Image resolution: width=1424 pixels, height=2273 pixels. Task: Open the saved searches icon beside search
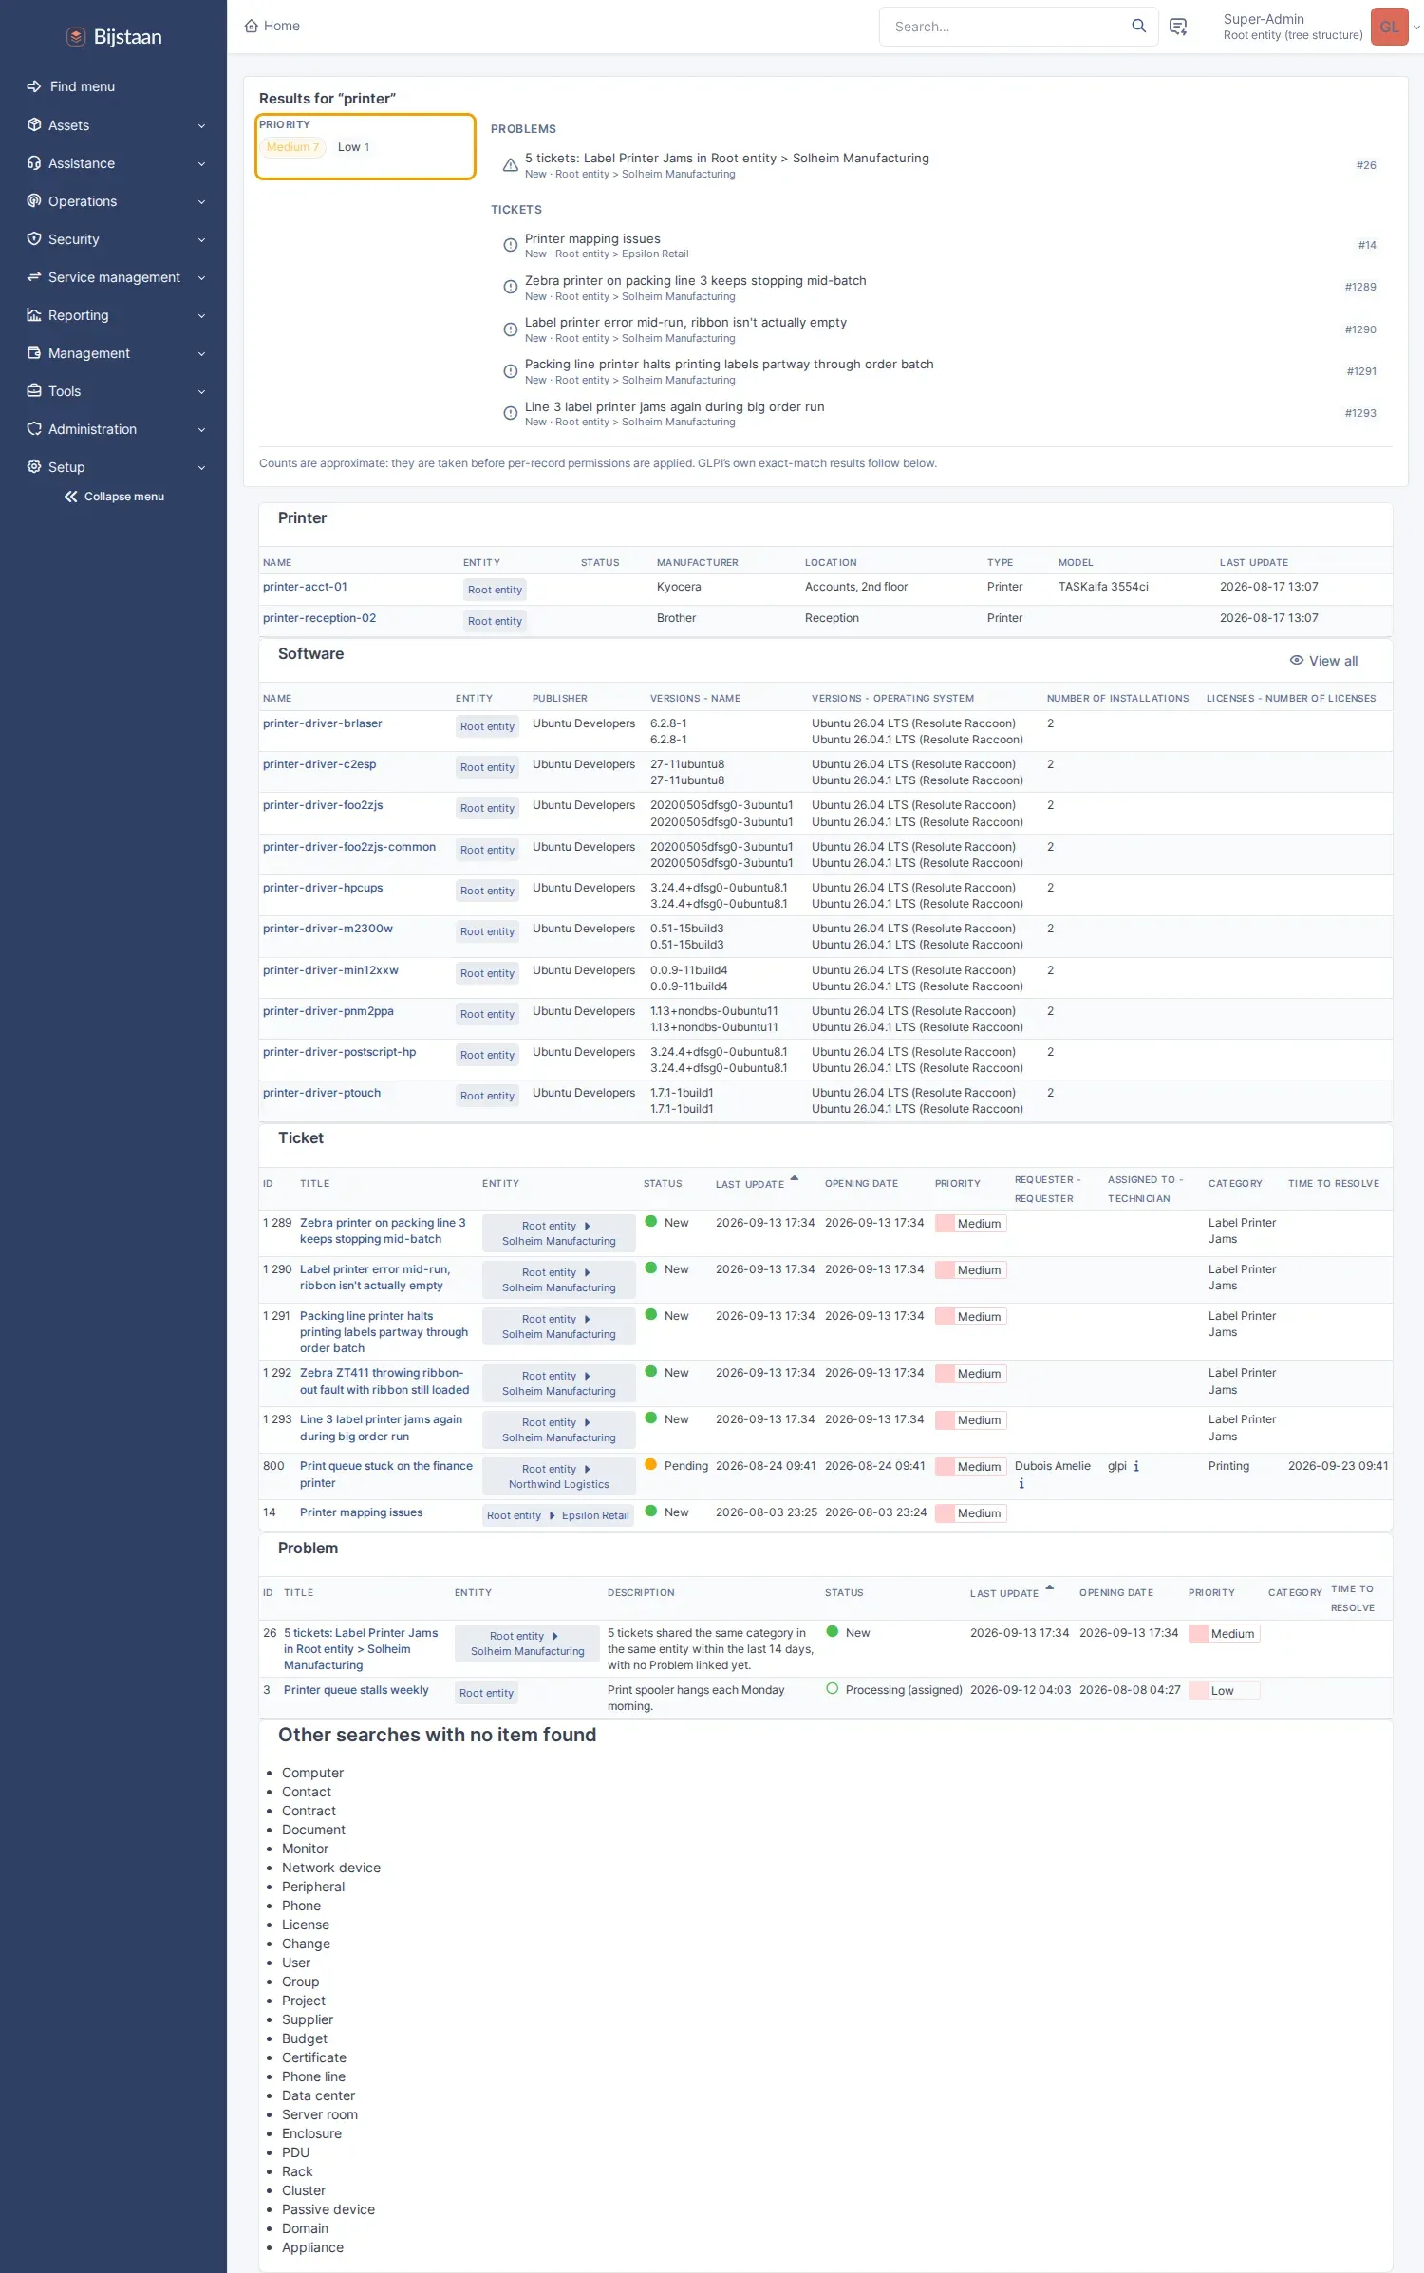[x=1178, y=27]
